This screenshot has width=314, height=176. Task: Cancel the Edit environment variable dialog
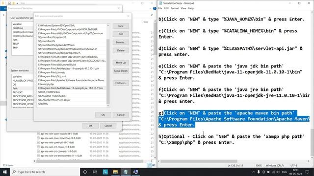coord(121,115)
